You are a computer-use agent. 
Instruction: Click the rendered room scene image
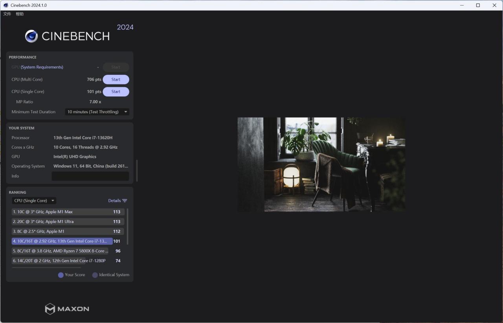(321, 164)
